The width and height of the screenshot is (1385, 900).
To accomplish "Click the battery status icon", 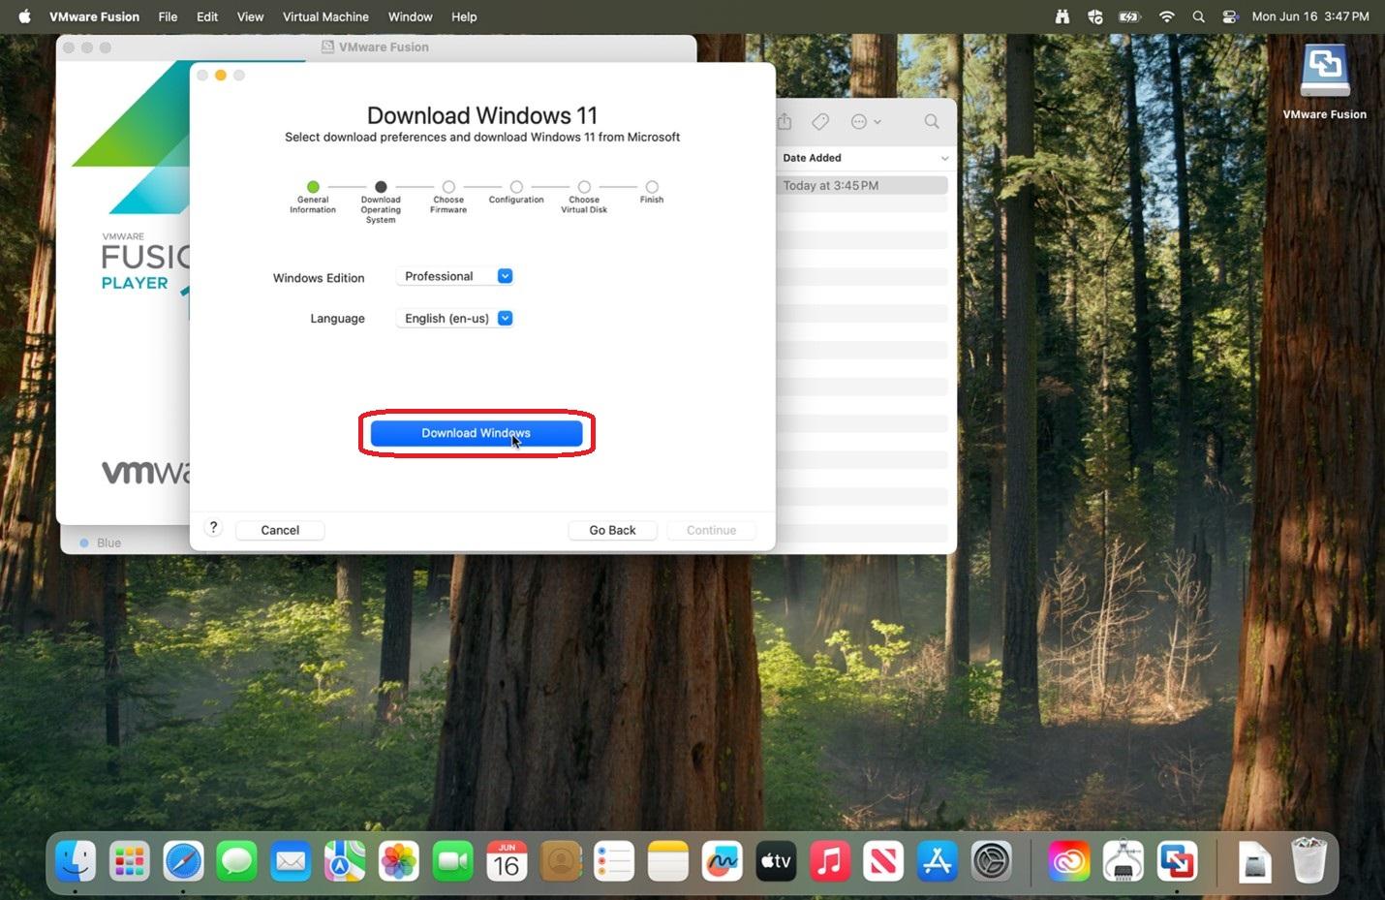I will (x=1129, y=16).
